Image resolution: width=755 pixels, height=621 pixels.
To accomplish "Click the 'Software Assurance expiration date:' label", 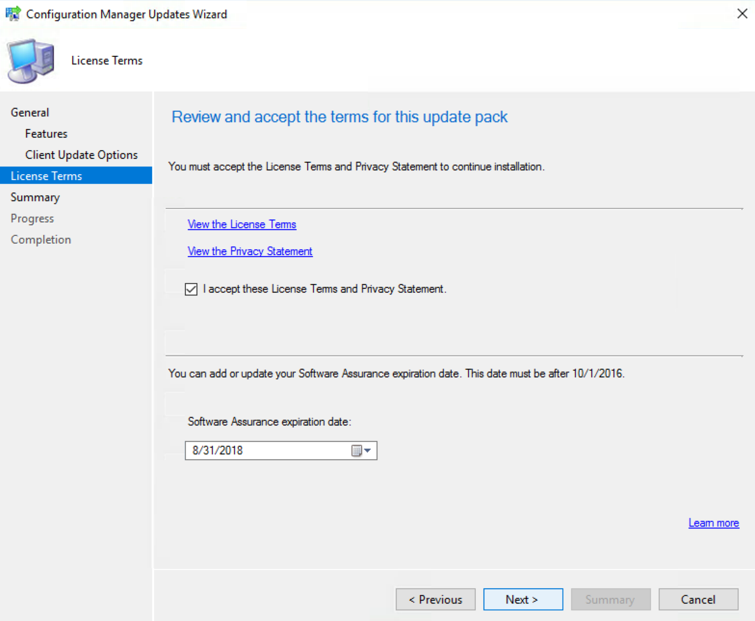I will (270, 422).
